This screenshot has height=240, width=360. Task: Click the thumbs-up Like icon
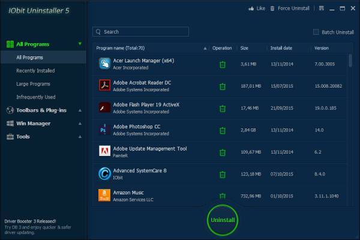coord(251,8)
